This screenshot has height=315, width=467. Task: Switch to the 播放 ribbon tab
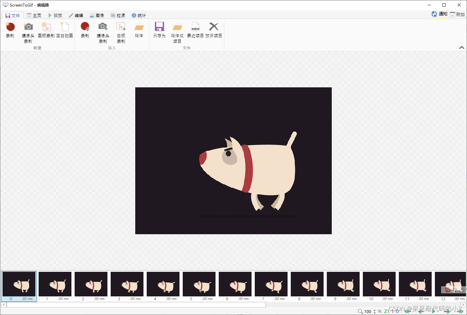pyautogui.click(x=55, y=15)
